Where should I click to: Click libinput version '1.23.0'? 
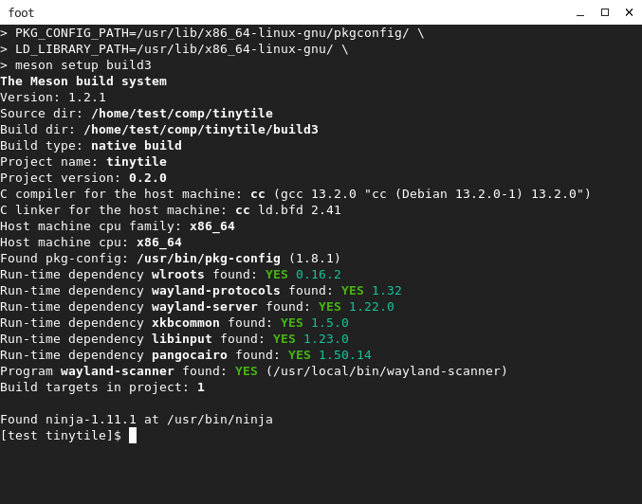[x=326, y=339]
